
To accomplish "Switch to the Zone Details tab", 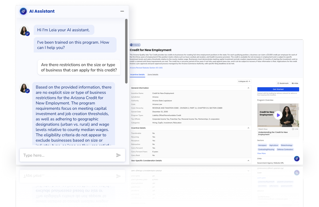I will [153, 75].
